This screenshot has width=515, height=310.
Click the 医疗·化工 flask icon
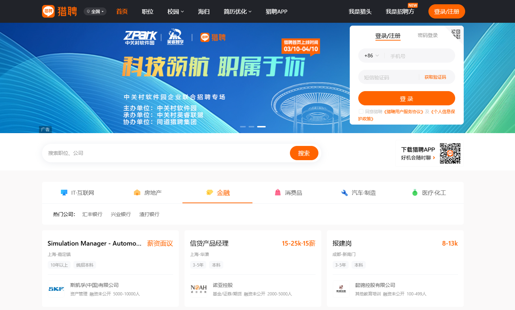pos(415,193)
